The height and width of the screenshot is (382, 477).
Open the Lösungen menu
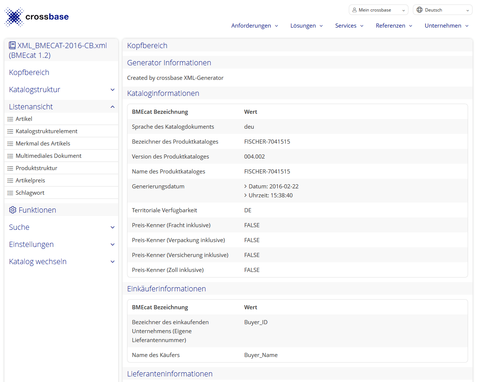[307, 26]
